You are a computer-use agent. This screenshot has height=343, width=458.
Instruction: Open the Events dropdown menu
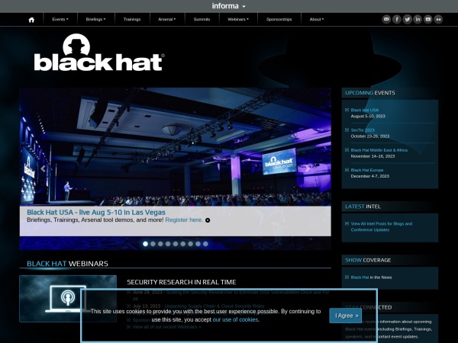60,19
